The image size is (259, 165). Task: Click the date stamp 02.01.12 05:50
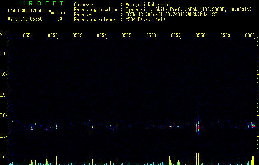[x=25, y=19]
